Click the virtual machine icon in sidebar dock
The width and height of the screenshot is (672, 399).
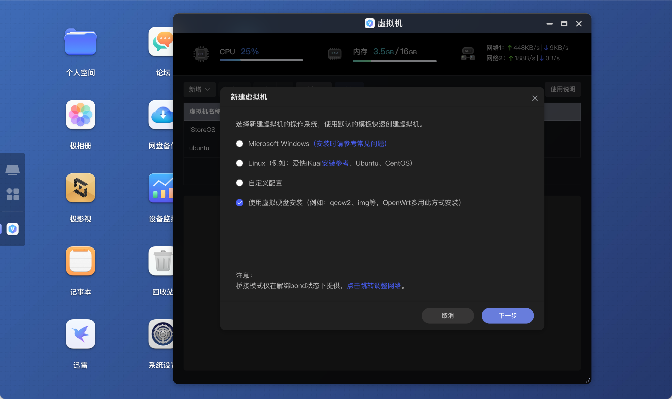[12, 229]
